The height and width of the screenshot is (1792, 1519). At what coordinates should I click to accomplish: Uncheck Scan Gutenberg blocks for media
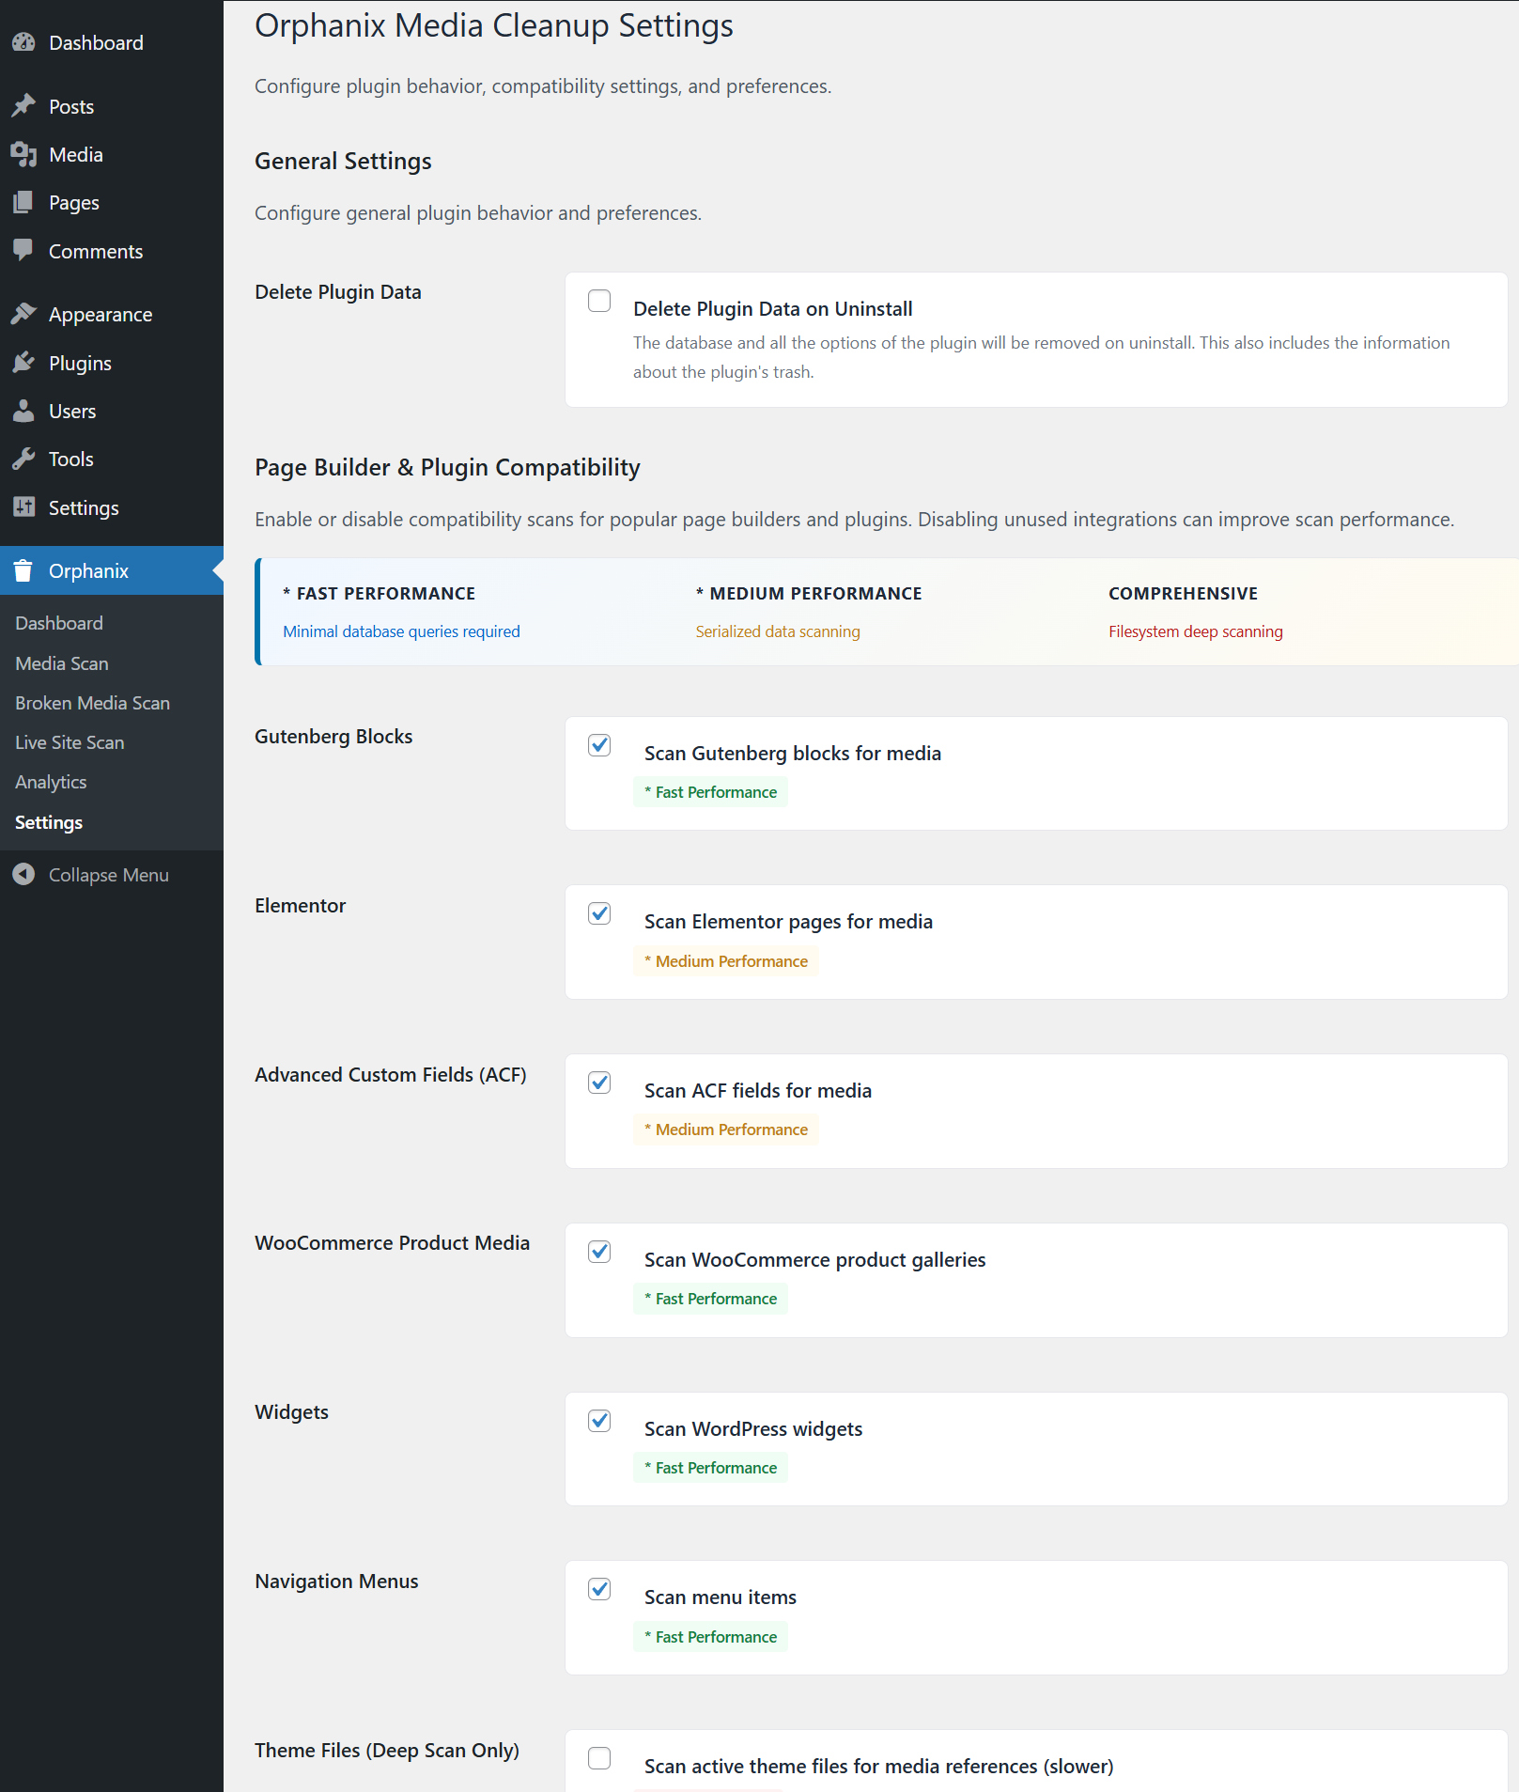(599, 745)
